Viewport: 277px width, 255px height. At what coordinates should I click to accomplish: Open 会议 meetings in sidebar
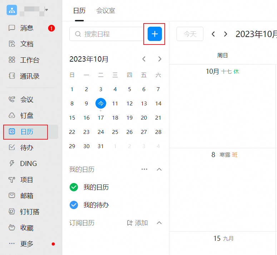click(26, 99)
